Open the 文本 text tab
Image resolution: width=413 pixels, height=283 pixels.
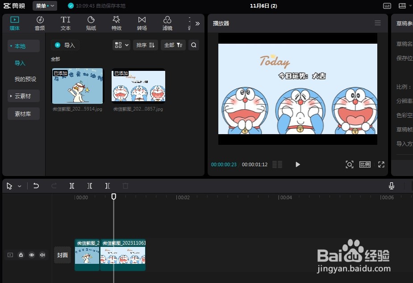coord(65,23)
